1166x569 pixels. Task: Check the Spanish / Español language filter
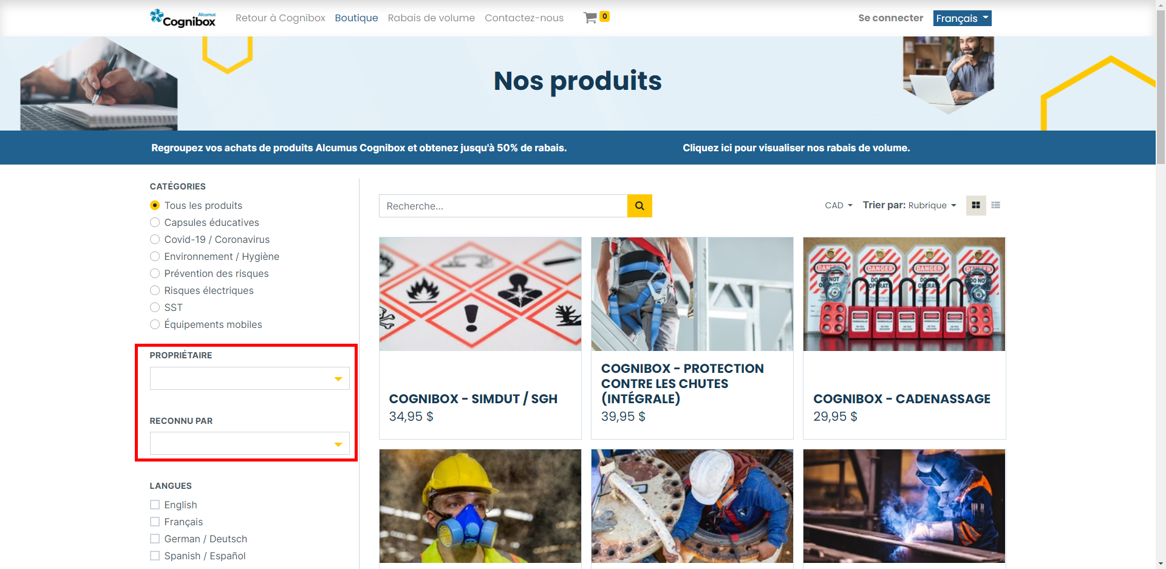click(155, 556)
